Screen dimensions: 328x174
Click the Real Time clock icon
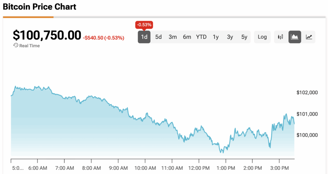click(15, 46)
